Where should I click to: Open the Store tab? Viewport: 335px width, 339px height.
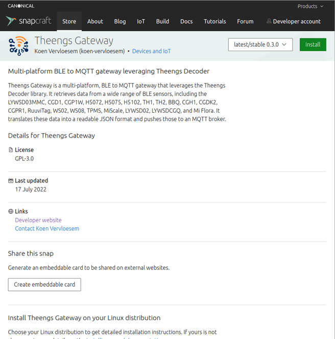pos(69,22)
